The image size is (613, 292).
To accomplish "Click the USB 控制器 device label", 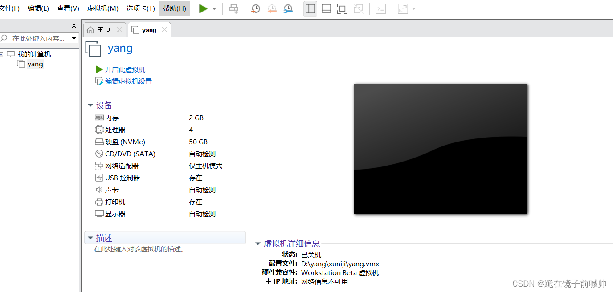I will [123, 178].
